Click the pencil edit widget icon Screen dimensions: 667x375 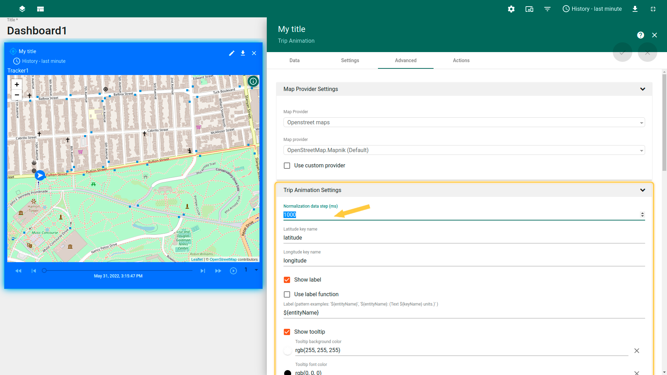[232, 53]
